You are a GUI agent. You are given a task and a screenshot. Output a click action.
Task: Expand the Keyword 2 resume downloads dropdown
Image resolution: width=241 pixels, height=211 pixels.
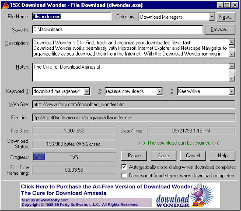click(160, 91)
